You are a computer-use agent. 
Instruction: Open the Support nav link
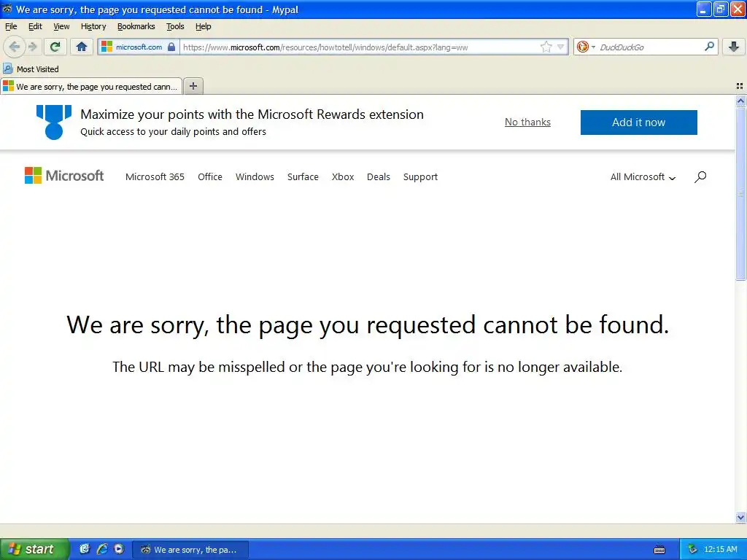420,176
